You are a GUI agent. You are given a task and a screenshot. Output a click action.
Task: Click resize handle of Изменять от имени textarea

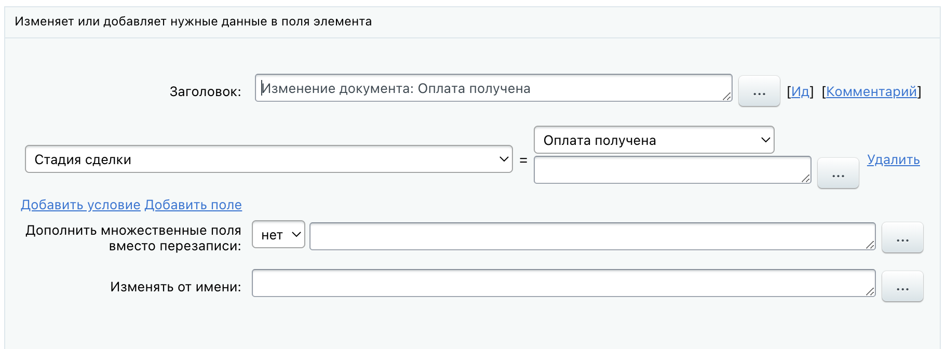coord(870,291)
